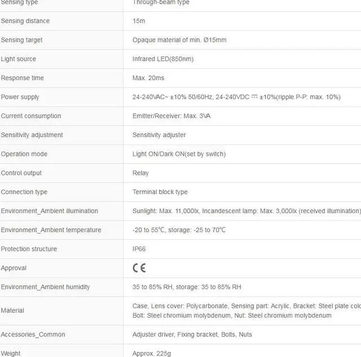Click the "Sensing distance" row label

(25, 21)
